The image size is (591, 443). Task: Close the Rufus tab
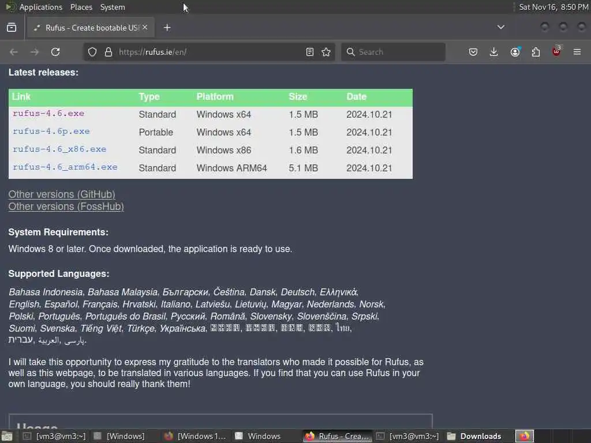pyautogui.click(x=145, y=28)
